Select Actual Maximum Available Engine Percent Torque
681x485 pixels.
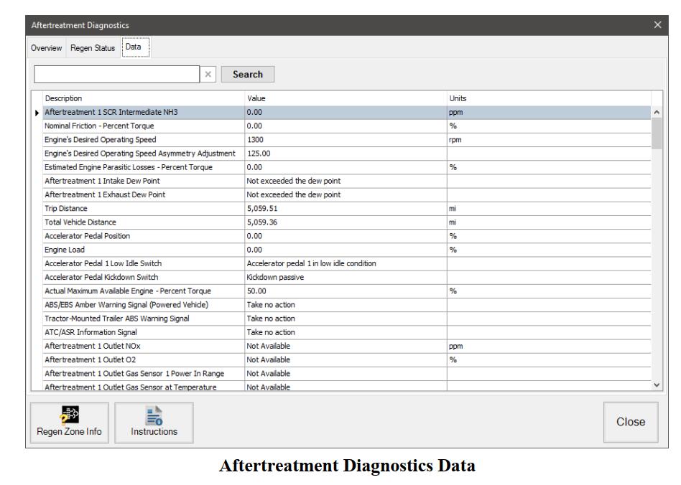346,291
